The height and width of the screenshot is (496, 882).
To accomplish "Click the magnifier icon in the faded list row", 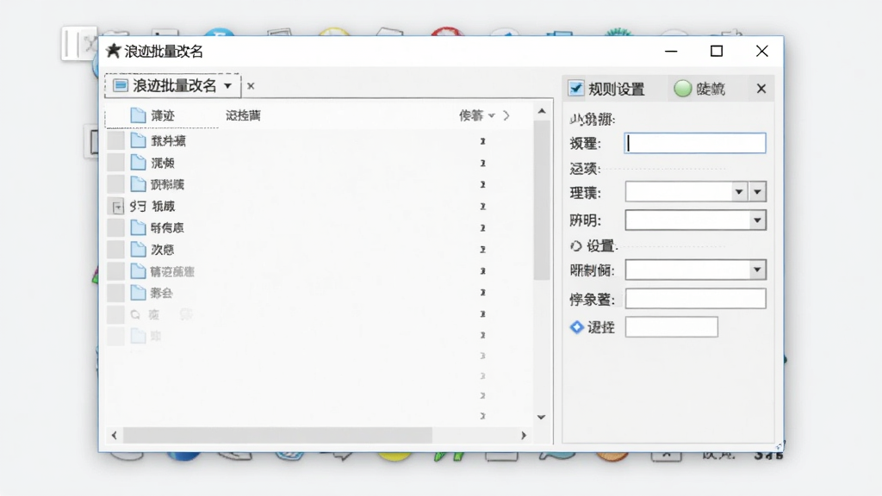I will [x=135, y=314].
